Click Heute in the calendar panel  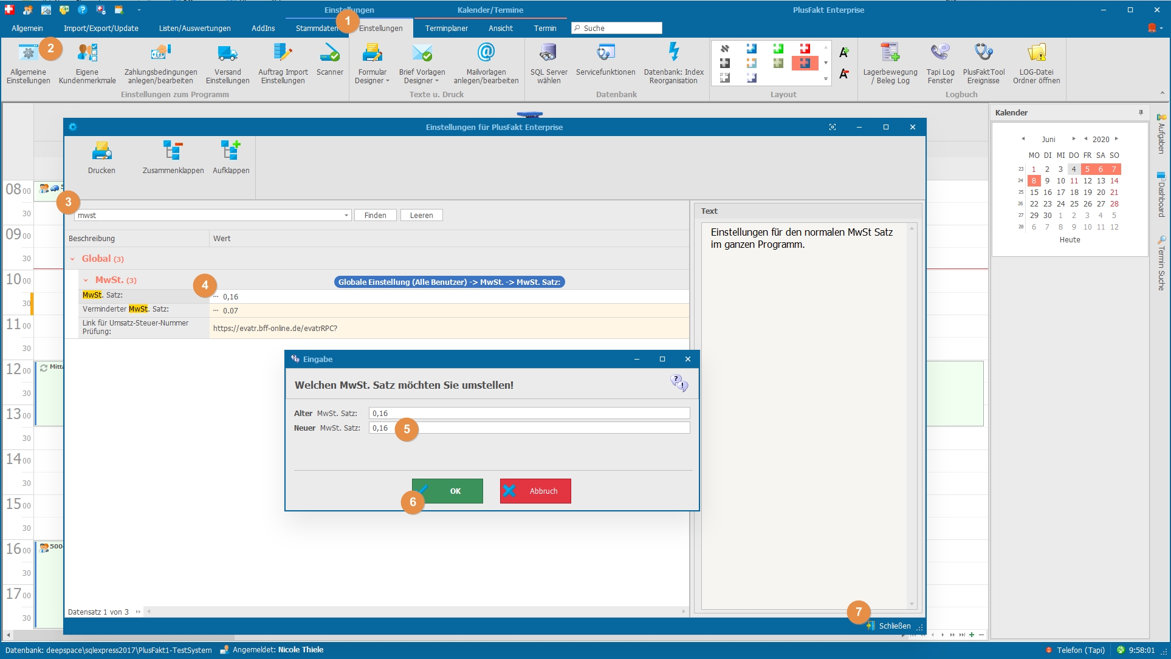(x=1070, y=240)
